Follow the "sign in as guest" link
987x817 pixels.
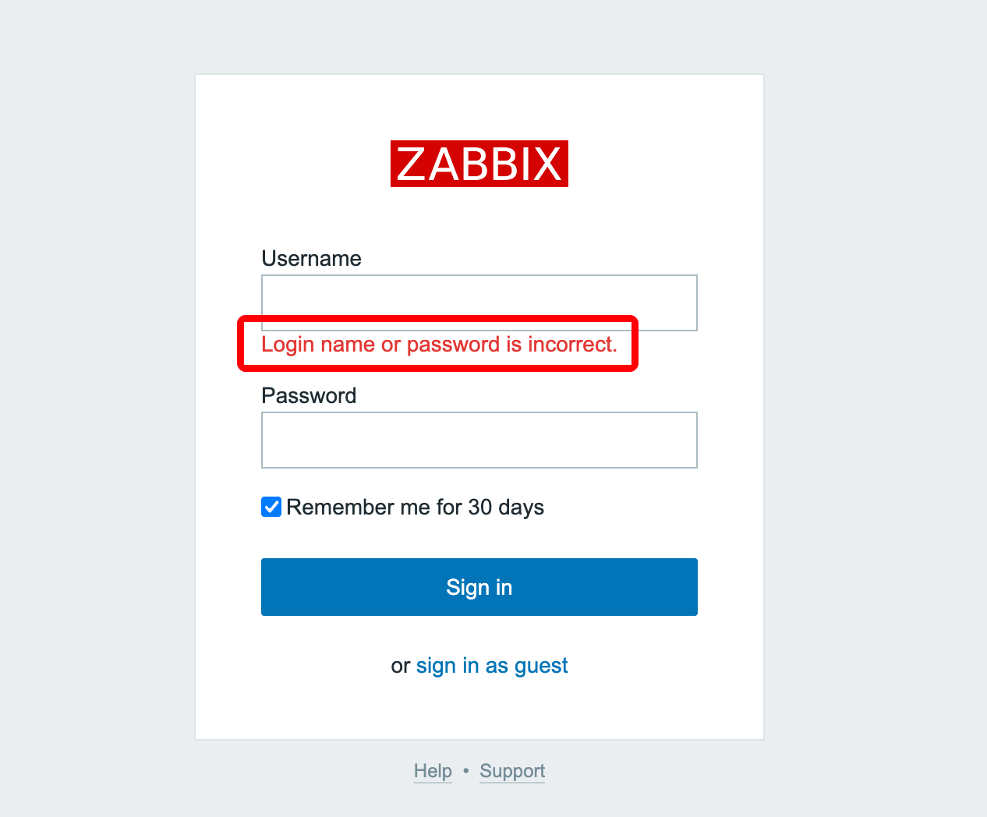click(x=492, y=666)
